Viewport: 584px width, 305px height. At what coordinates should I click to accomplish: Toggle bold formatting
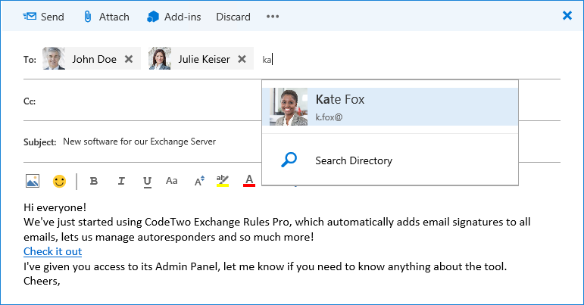[x=94, y=181]
